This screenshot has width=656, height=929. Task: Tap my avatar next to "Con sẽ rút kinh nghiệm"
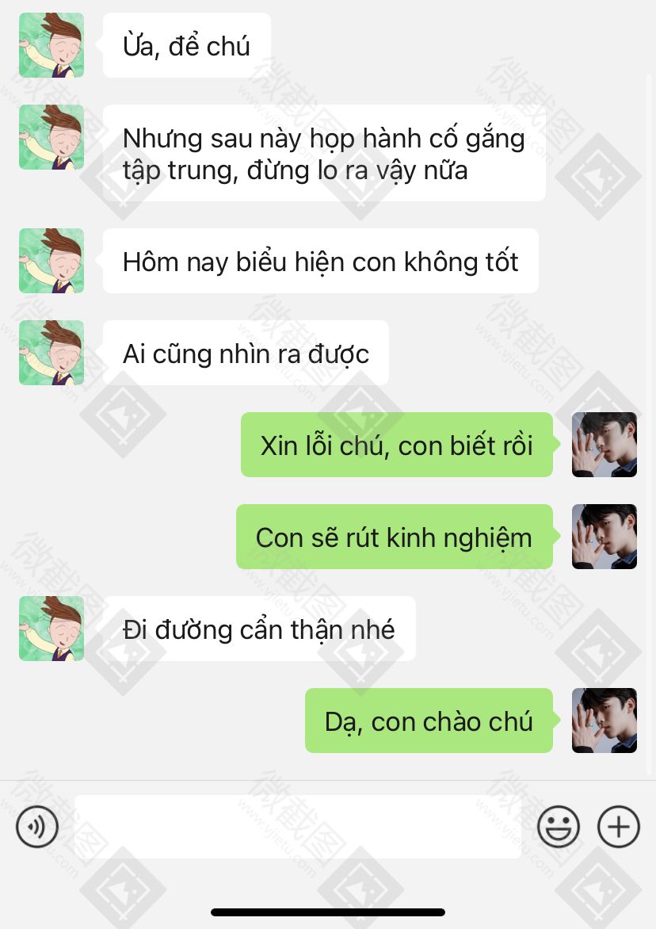605,537
